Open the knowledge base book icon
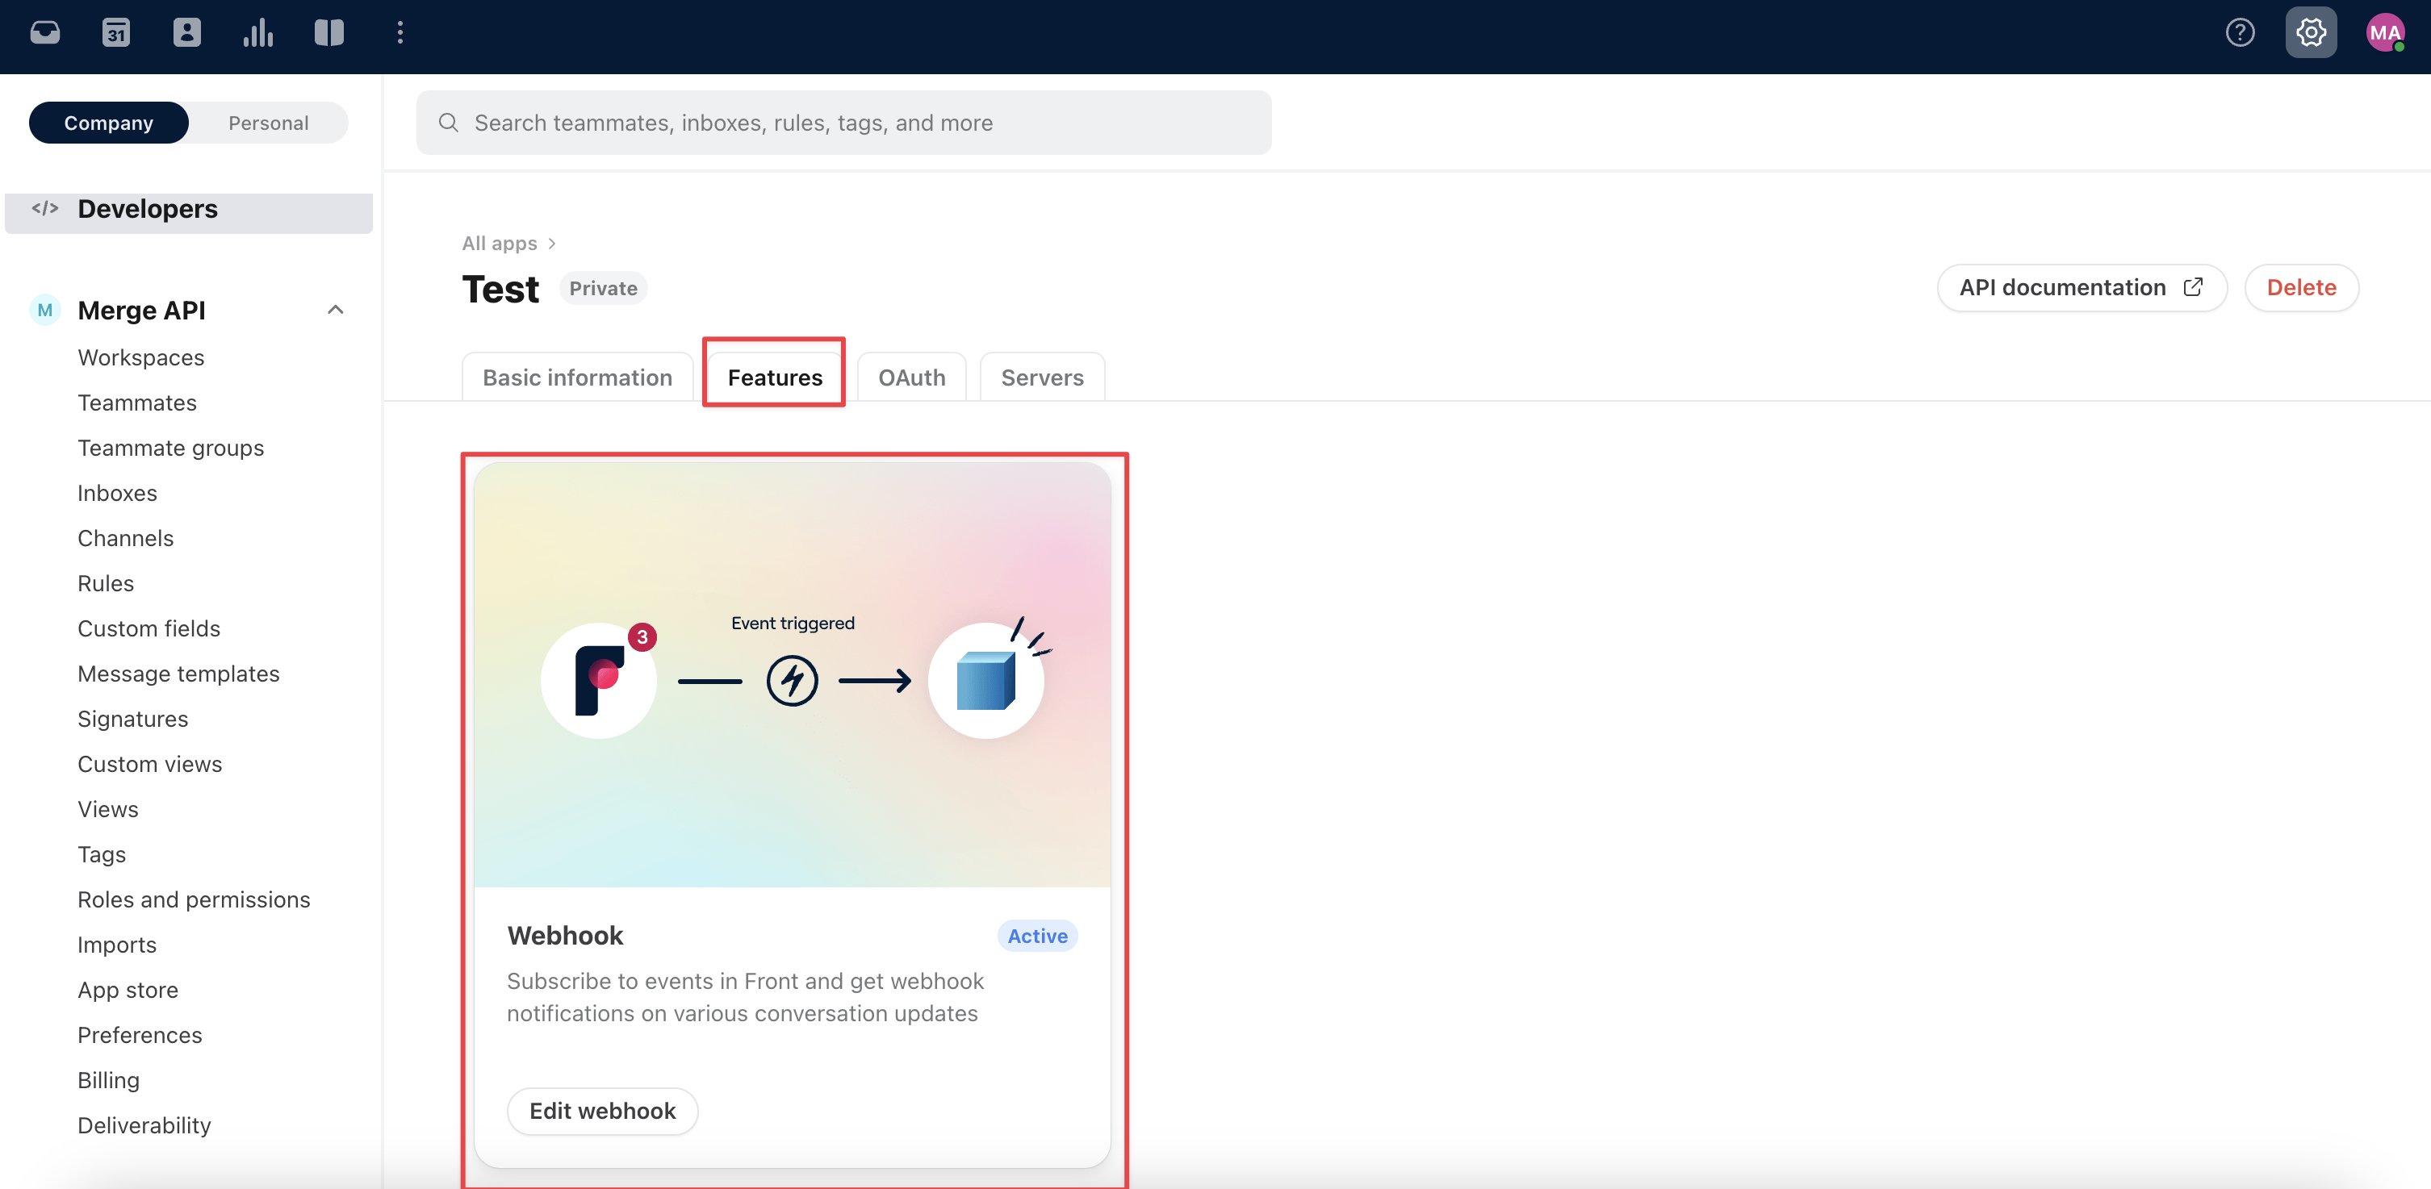 point(328,33)
